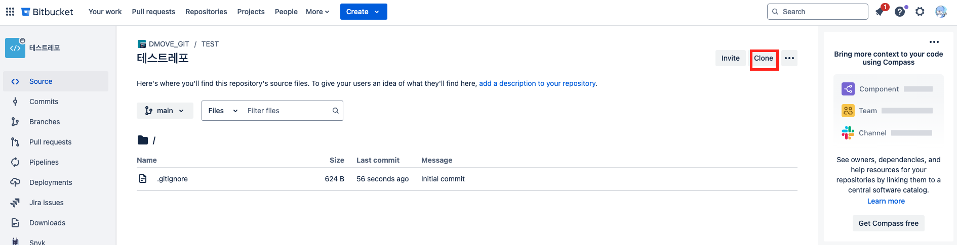Click the add a description link
Screen dimensions: 957x245
(537, 83)
